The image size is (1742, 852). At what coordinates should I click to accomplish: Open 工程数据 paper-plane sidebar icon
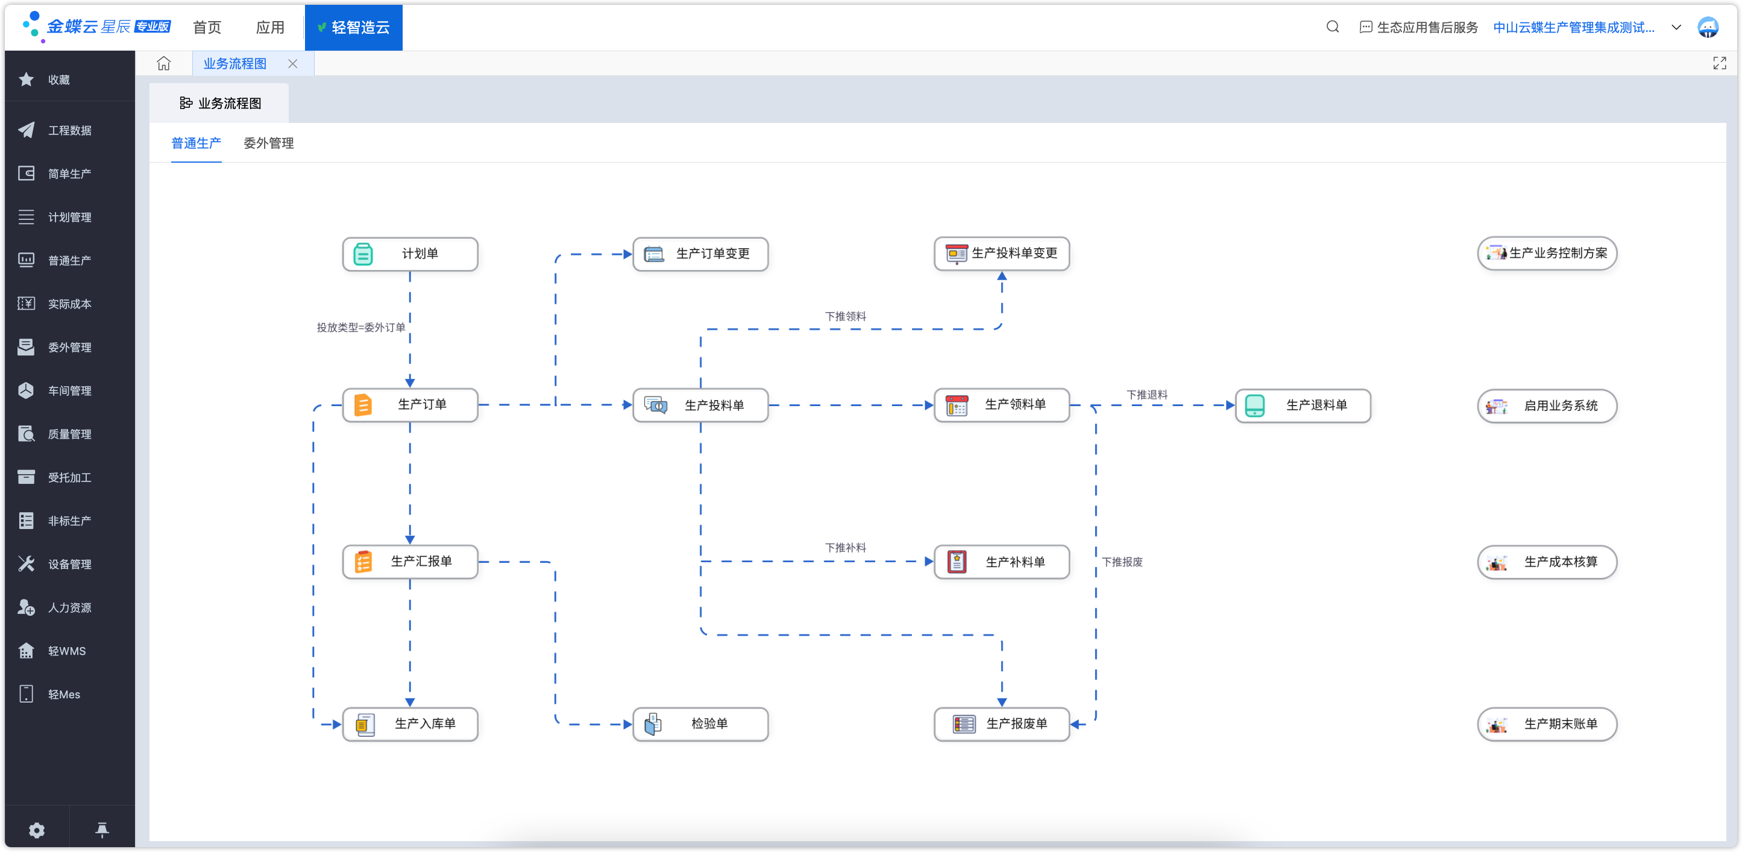pyautogui.click(x=27, y=130)
